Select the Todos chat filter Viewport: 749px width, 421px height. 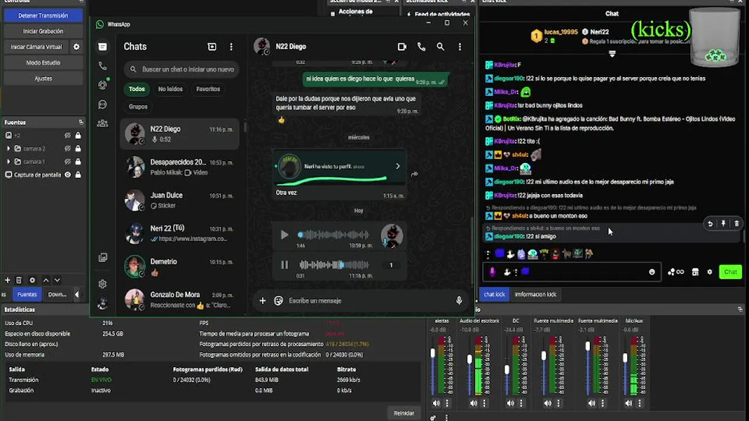(x=137, y=89)
